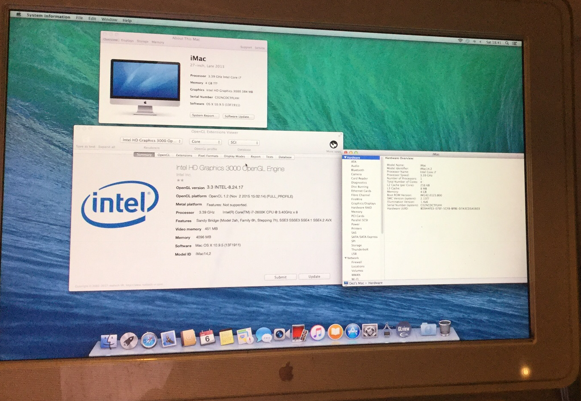This screenshot has width=581, height=401.
Task: Open System Information chip icon in dock
Action: (387, 330)
